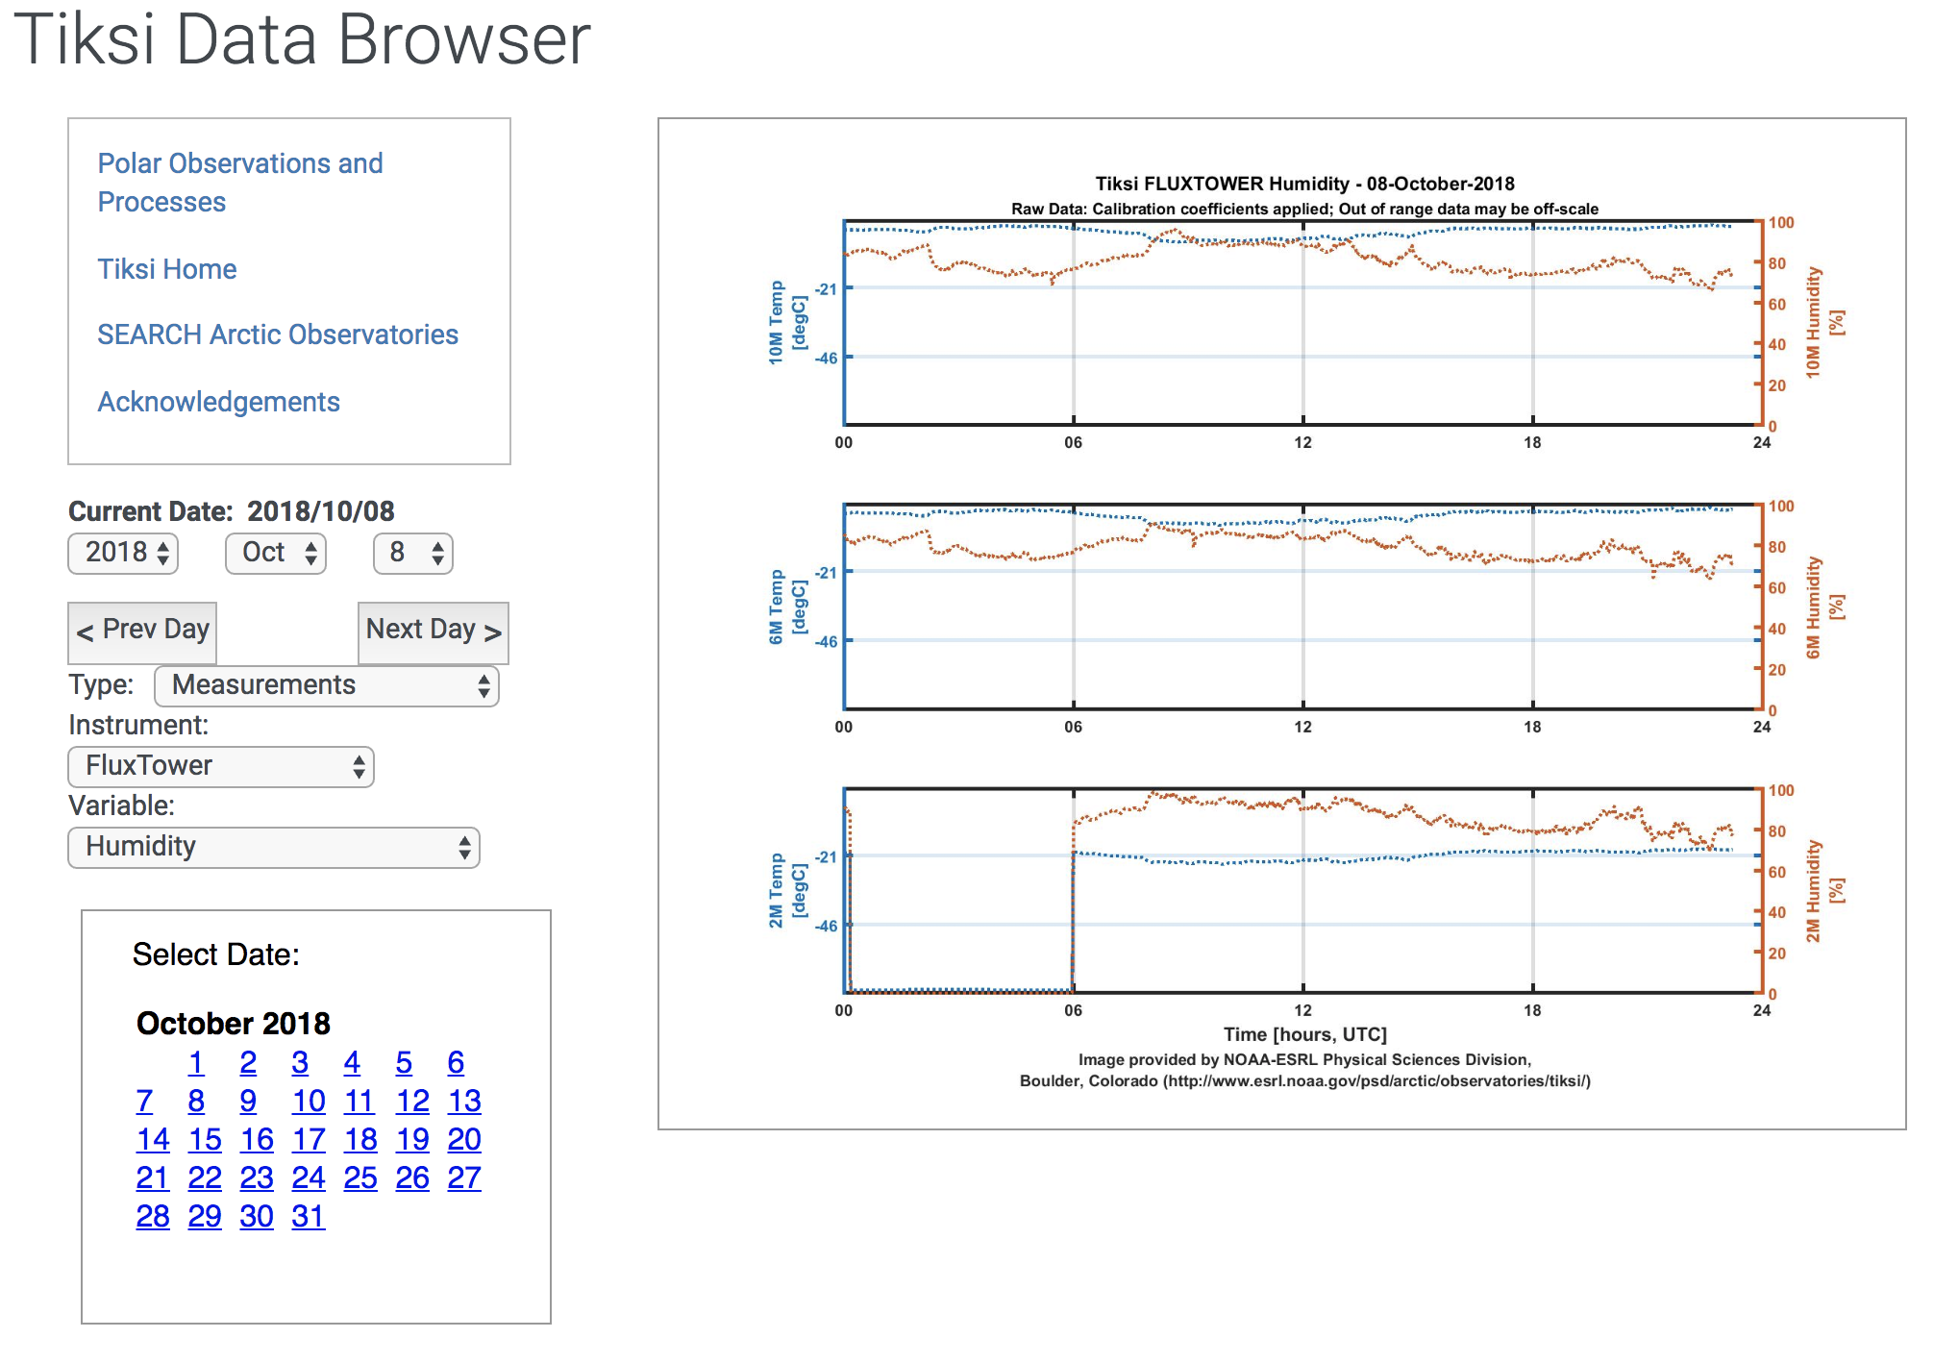1934x1363 pixels.
Task: Click the 2M humidity chart panel
Action: click(1302, 891)
